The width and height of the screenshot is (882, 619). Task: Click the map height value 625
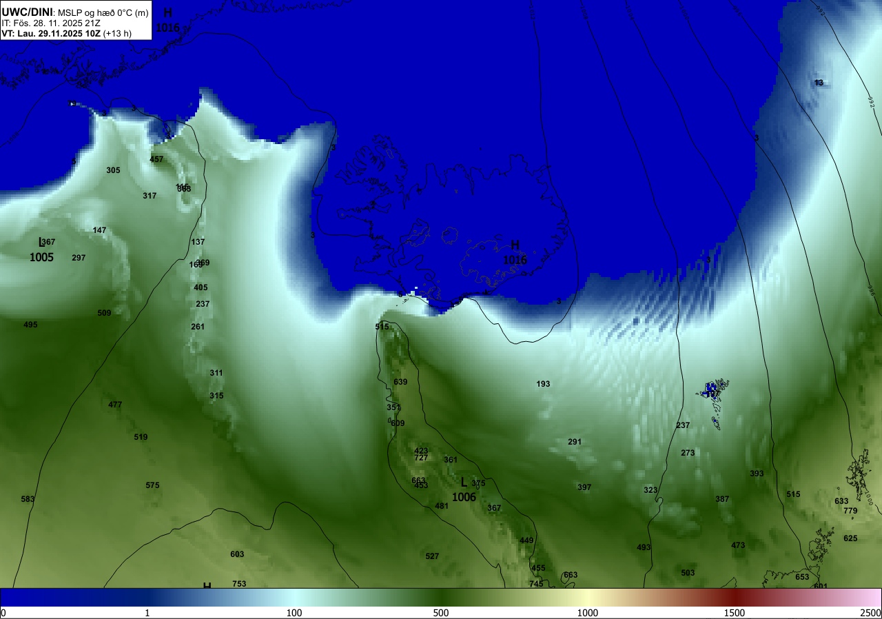pos(850,538)
